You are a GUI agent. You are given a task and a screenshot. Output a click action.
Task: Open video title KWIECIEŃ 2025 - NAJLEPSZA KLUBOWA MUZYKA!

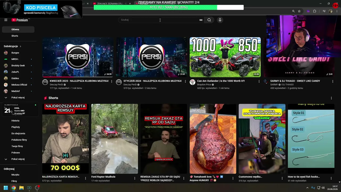point(79,81)
